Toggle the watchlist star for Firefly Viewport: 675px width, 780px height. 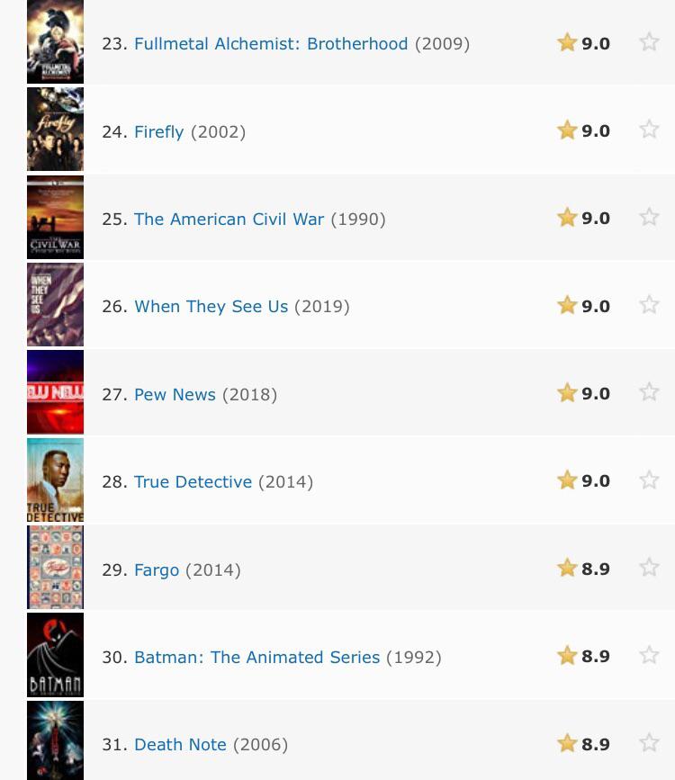pyautogui.click(x=649, y=130)
